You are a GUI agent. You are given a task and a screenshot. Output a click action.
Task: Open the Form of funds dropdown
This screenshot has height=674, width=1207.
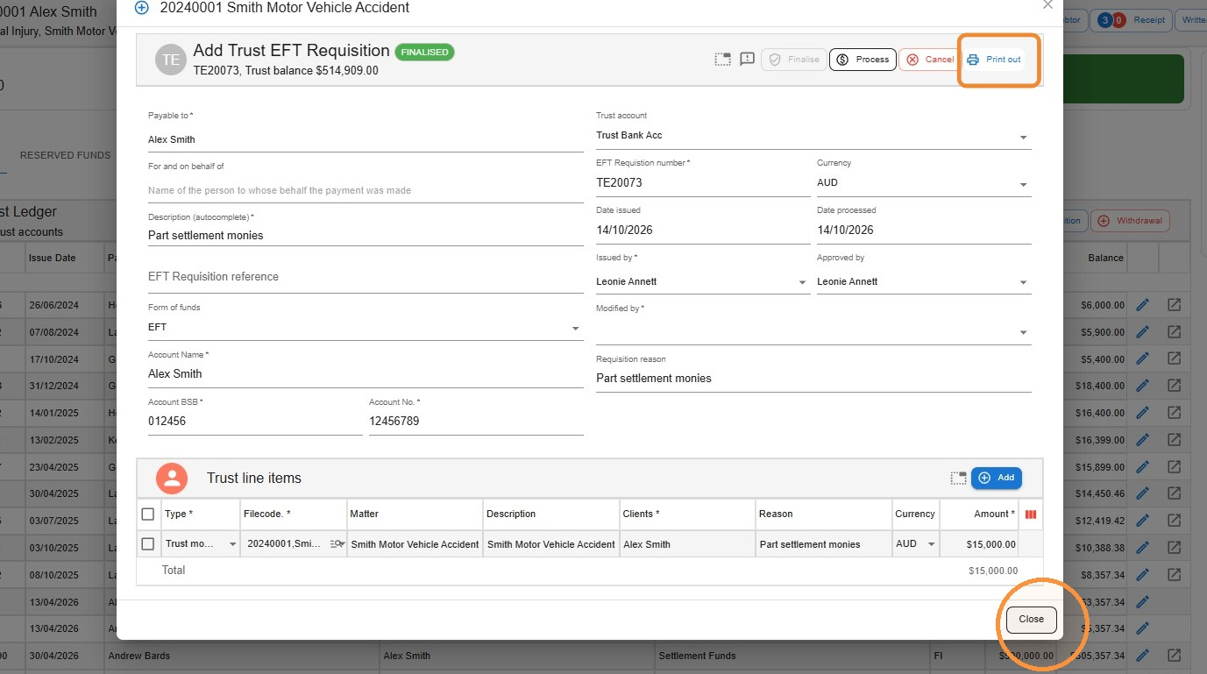[x=576, y=328]
